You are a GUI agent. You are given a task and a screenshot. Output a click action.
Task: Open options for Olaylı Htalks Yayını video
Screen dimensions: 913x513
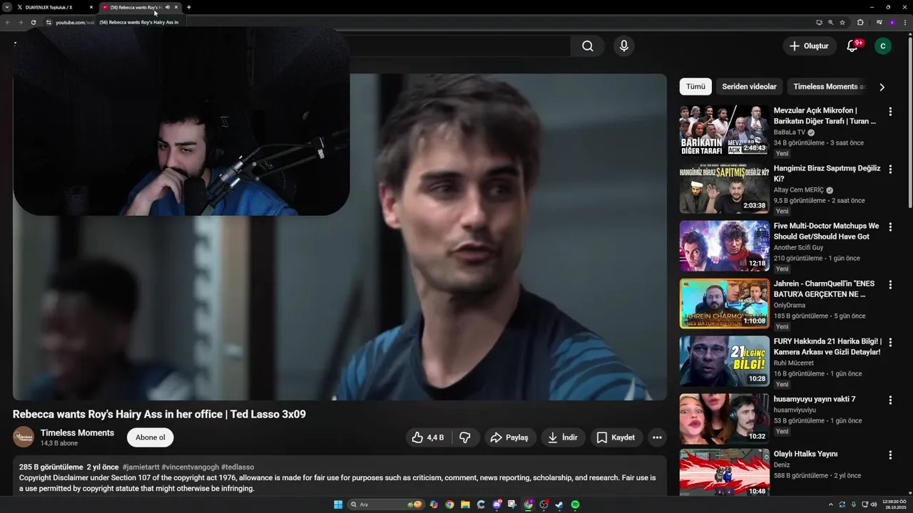point(890,455)
